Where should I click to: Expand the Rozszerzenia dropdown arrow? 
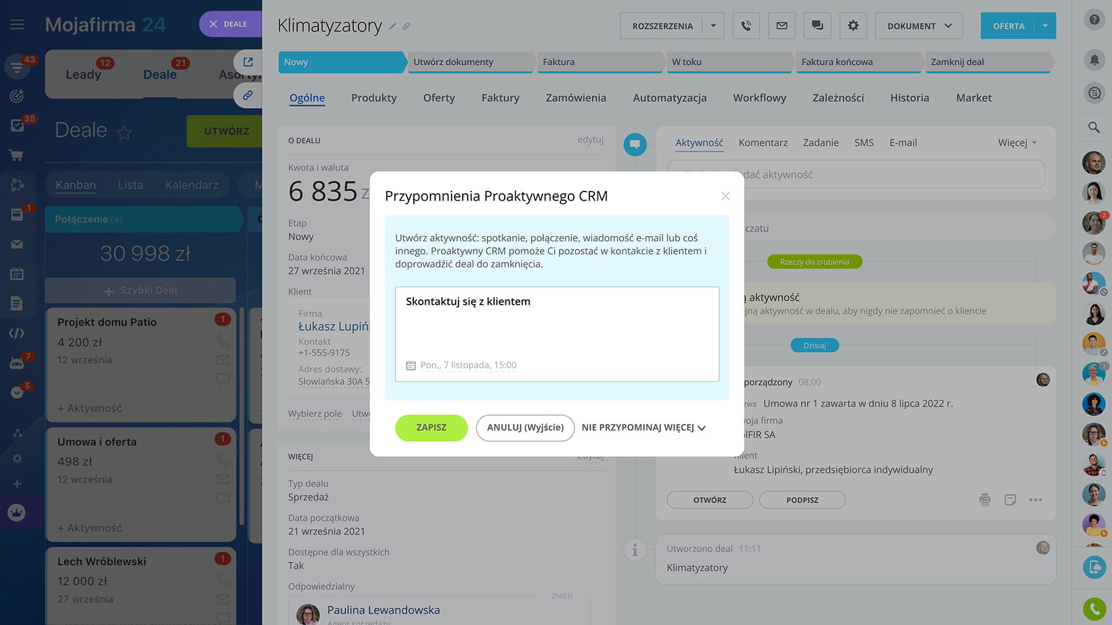714,26
